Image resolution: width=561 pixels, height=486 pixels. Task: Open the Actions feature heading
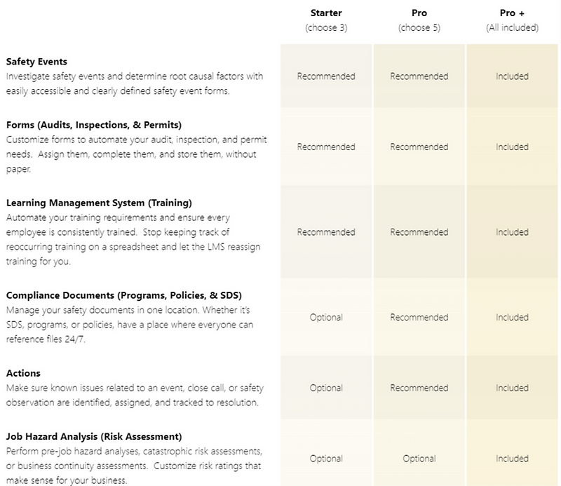pyautogui.click(x=23, y=373)
